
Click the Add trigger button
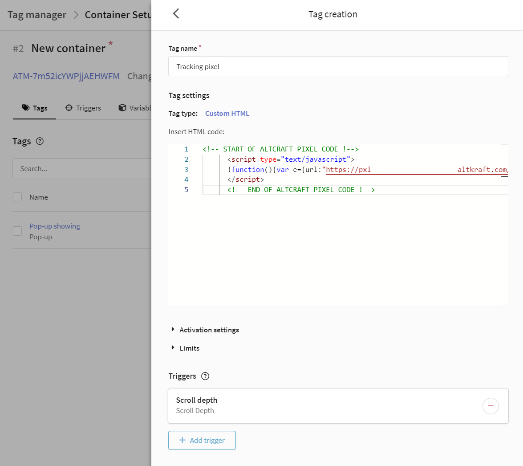click(202, 440)
